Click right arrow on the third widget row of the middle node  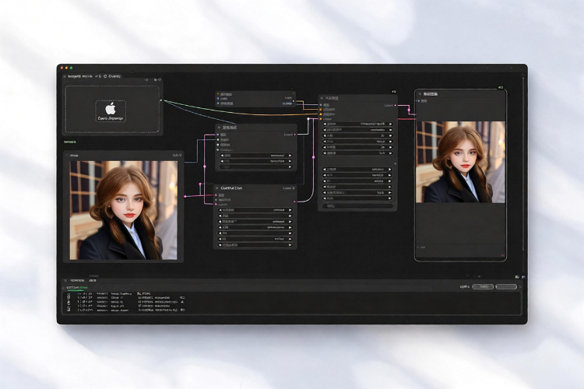290,166
